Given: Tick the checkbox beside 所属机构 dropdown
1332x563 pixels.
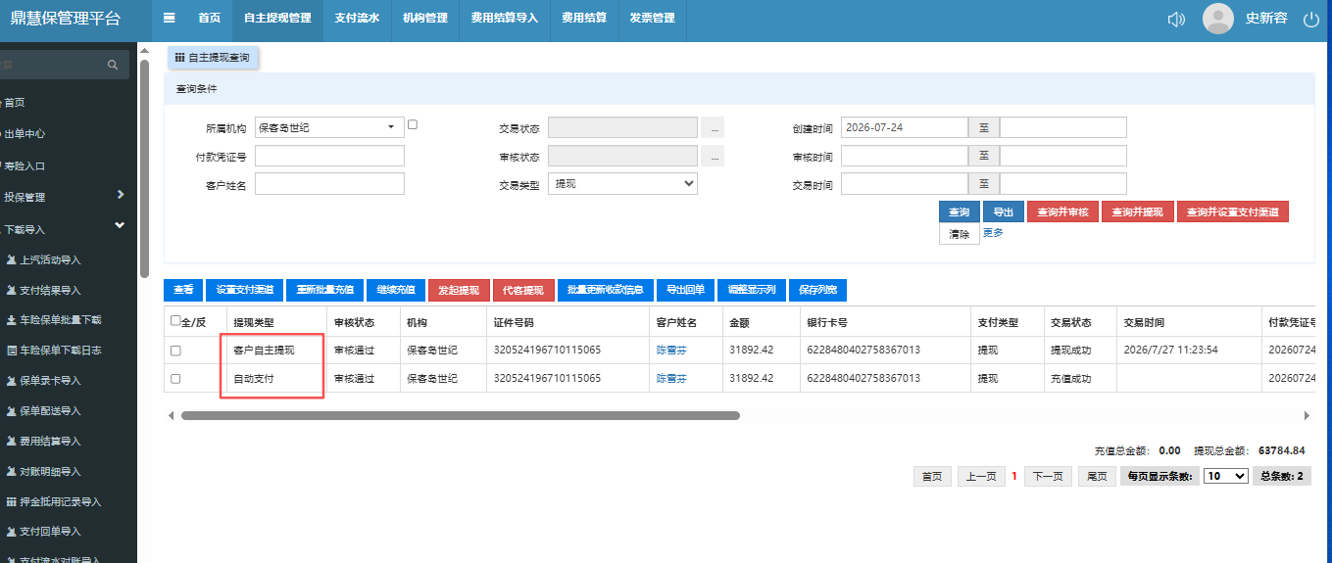Looking at the screenshot, I should click(413, 124).
